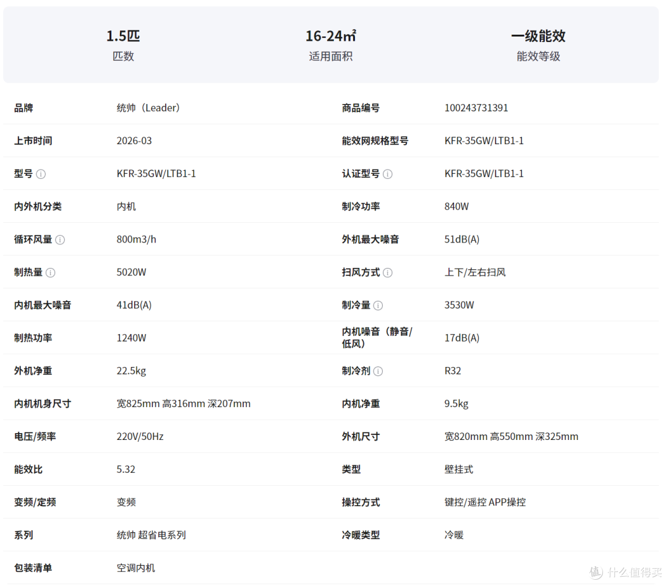Click the 能效等级 caption

(x=538, y=56)
